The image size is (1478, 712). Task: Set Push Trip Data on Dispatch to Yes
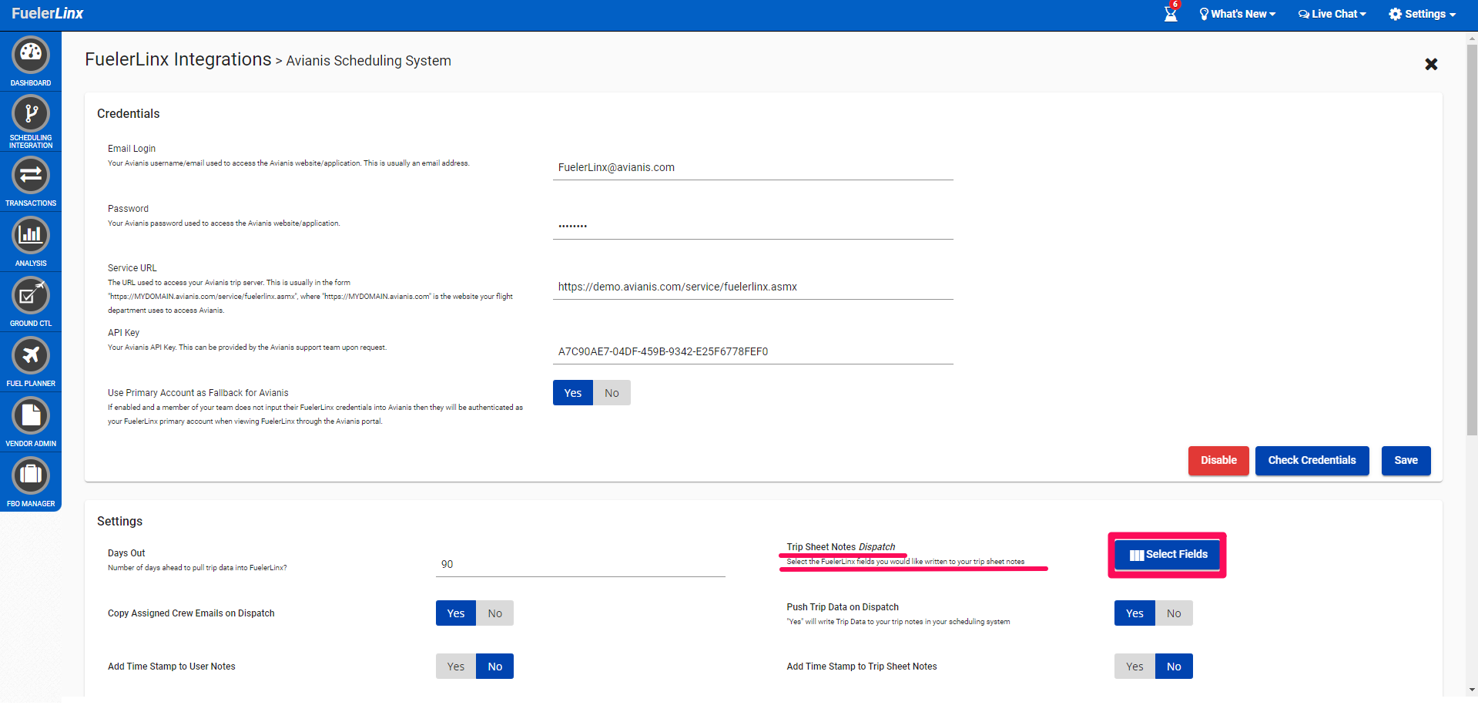[x=1134, y=613]
